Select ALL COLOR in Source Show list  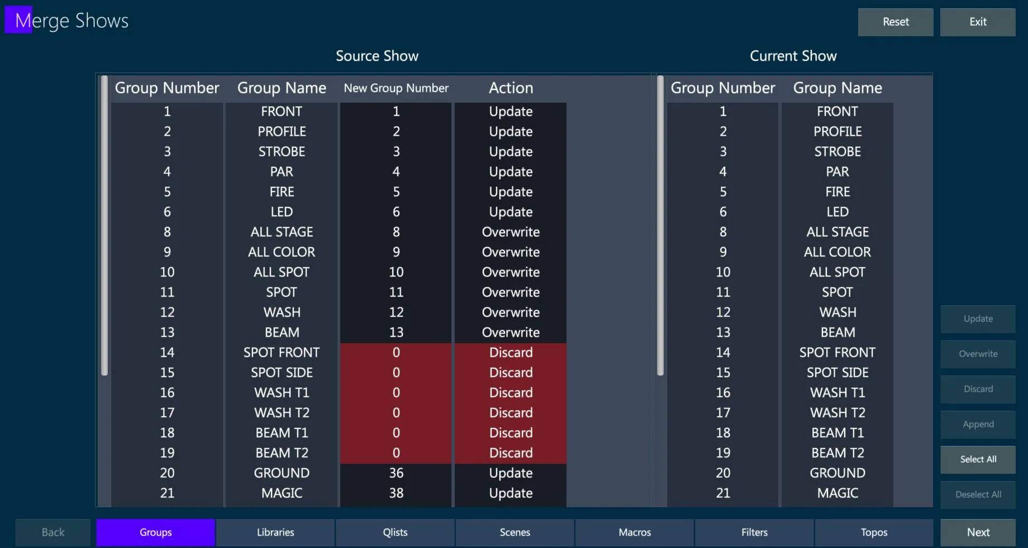pyautogui.click(x=282, y=252)
